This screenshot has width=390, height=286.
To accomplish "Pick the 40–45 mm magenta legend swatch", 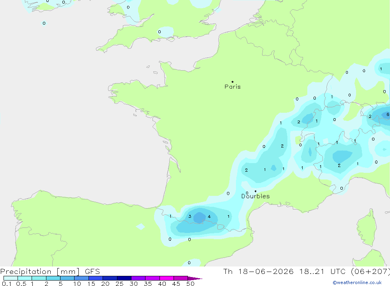I will coord(167,278).
